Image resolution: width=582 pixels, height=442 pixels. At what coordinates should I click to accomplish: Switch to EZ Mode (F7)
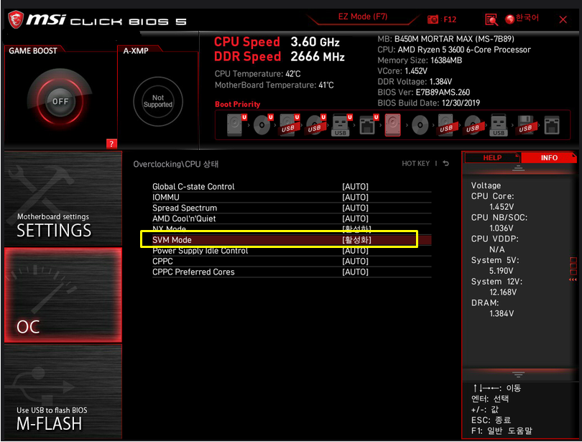pos(363,17)
